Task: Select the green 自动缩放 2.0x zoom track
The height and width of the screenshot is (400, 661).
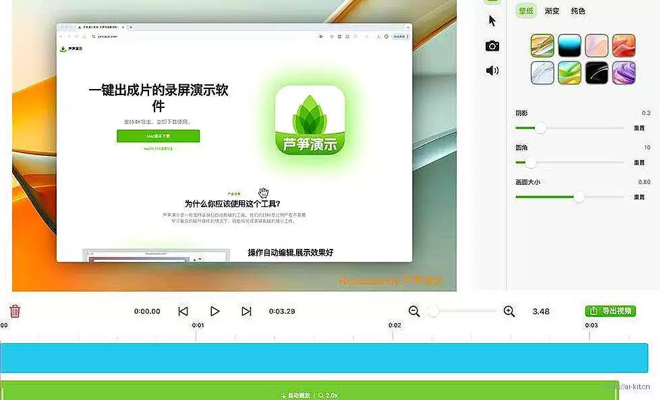Action: (310, 391)
